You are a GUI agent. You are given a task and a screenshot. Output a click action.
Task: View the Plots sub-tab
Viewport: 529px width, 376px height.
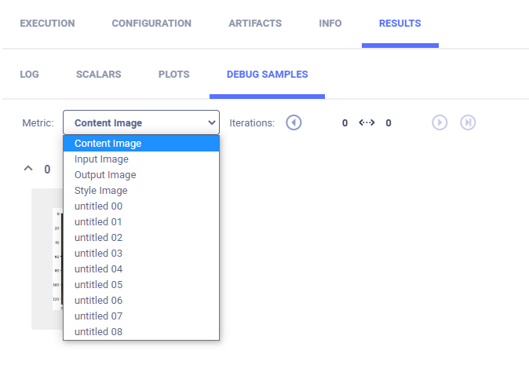pyautogui.click(x=173, y=75)
